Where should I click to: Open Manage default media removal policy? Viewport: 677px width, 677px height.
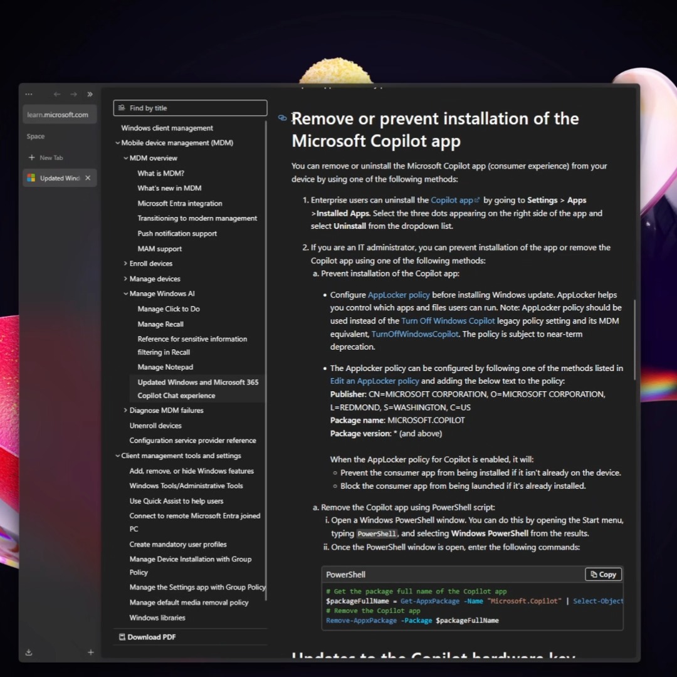click(189, 603)
